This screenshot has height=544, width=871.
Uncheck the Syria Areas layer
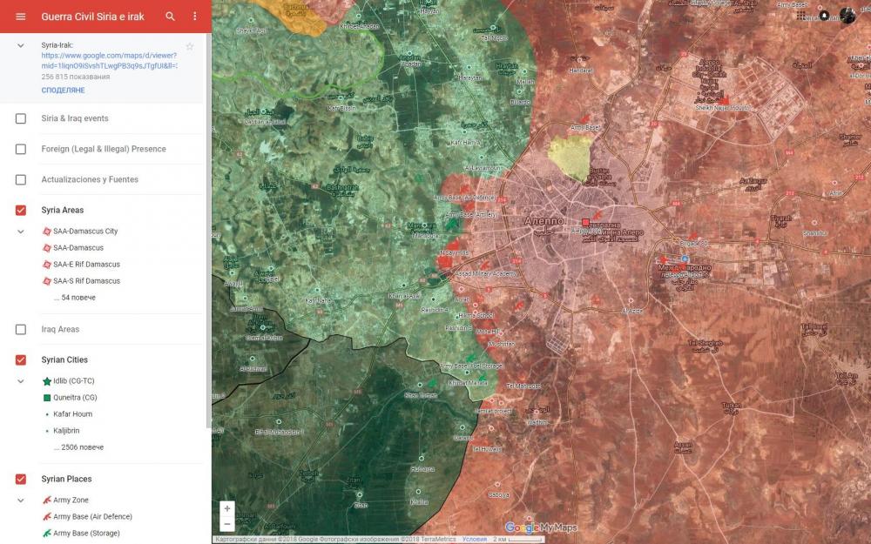tap(21, 210)
